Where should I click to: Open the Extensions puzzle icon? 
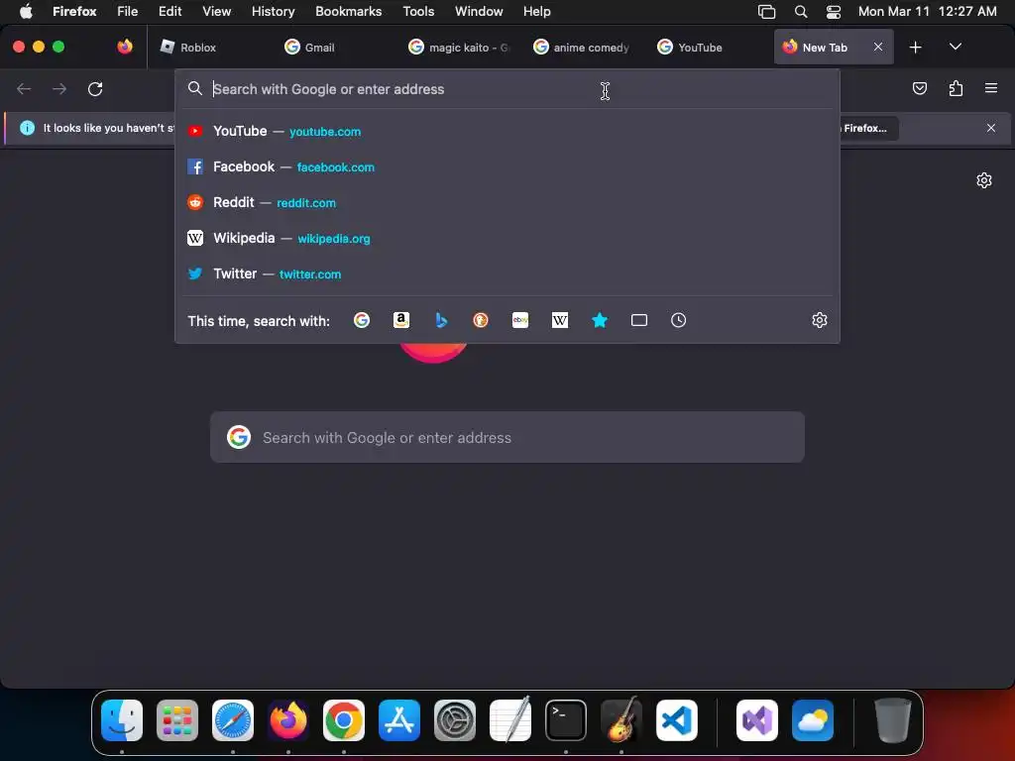pos(956,88)
